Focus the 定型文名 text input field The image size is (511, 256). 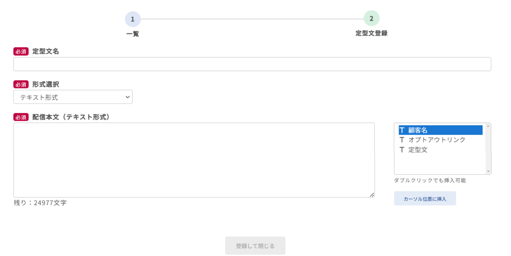pyautogui.click(x=252, y=64)
